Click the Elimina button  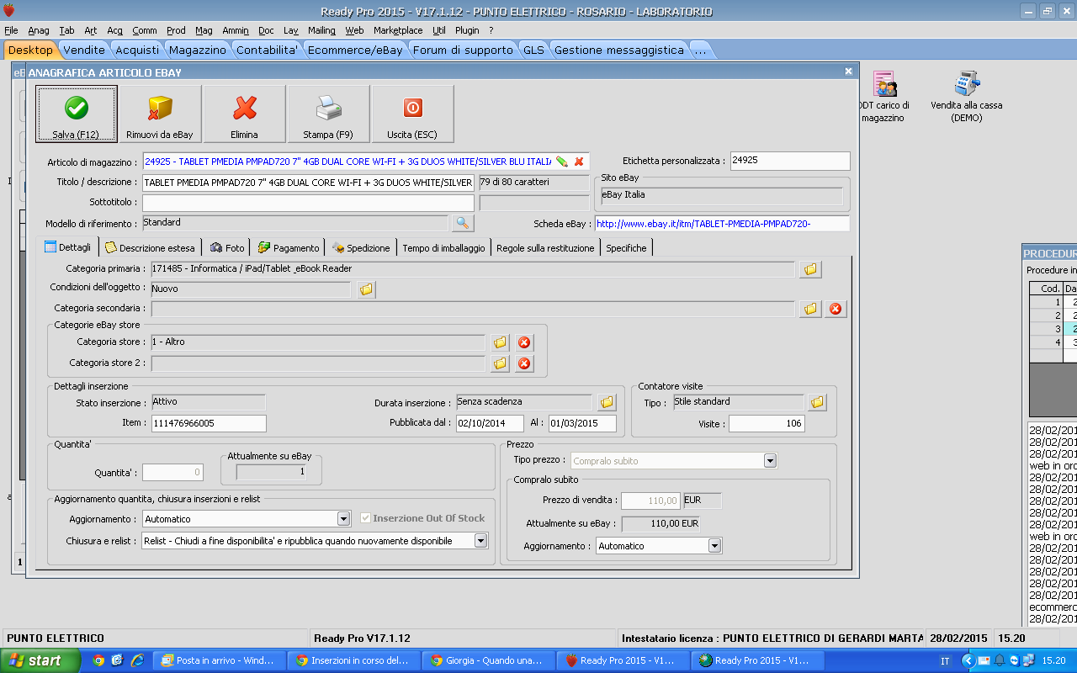244,114
